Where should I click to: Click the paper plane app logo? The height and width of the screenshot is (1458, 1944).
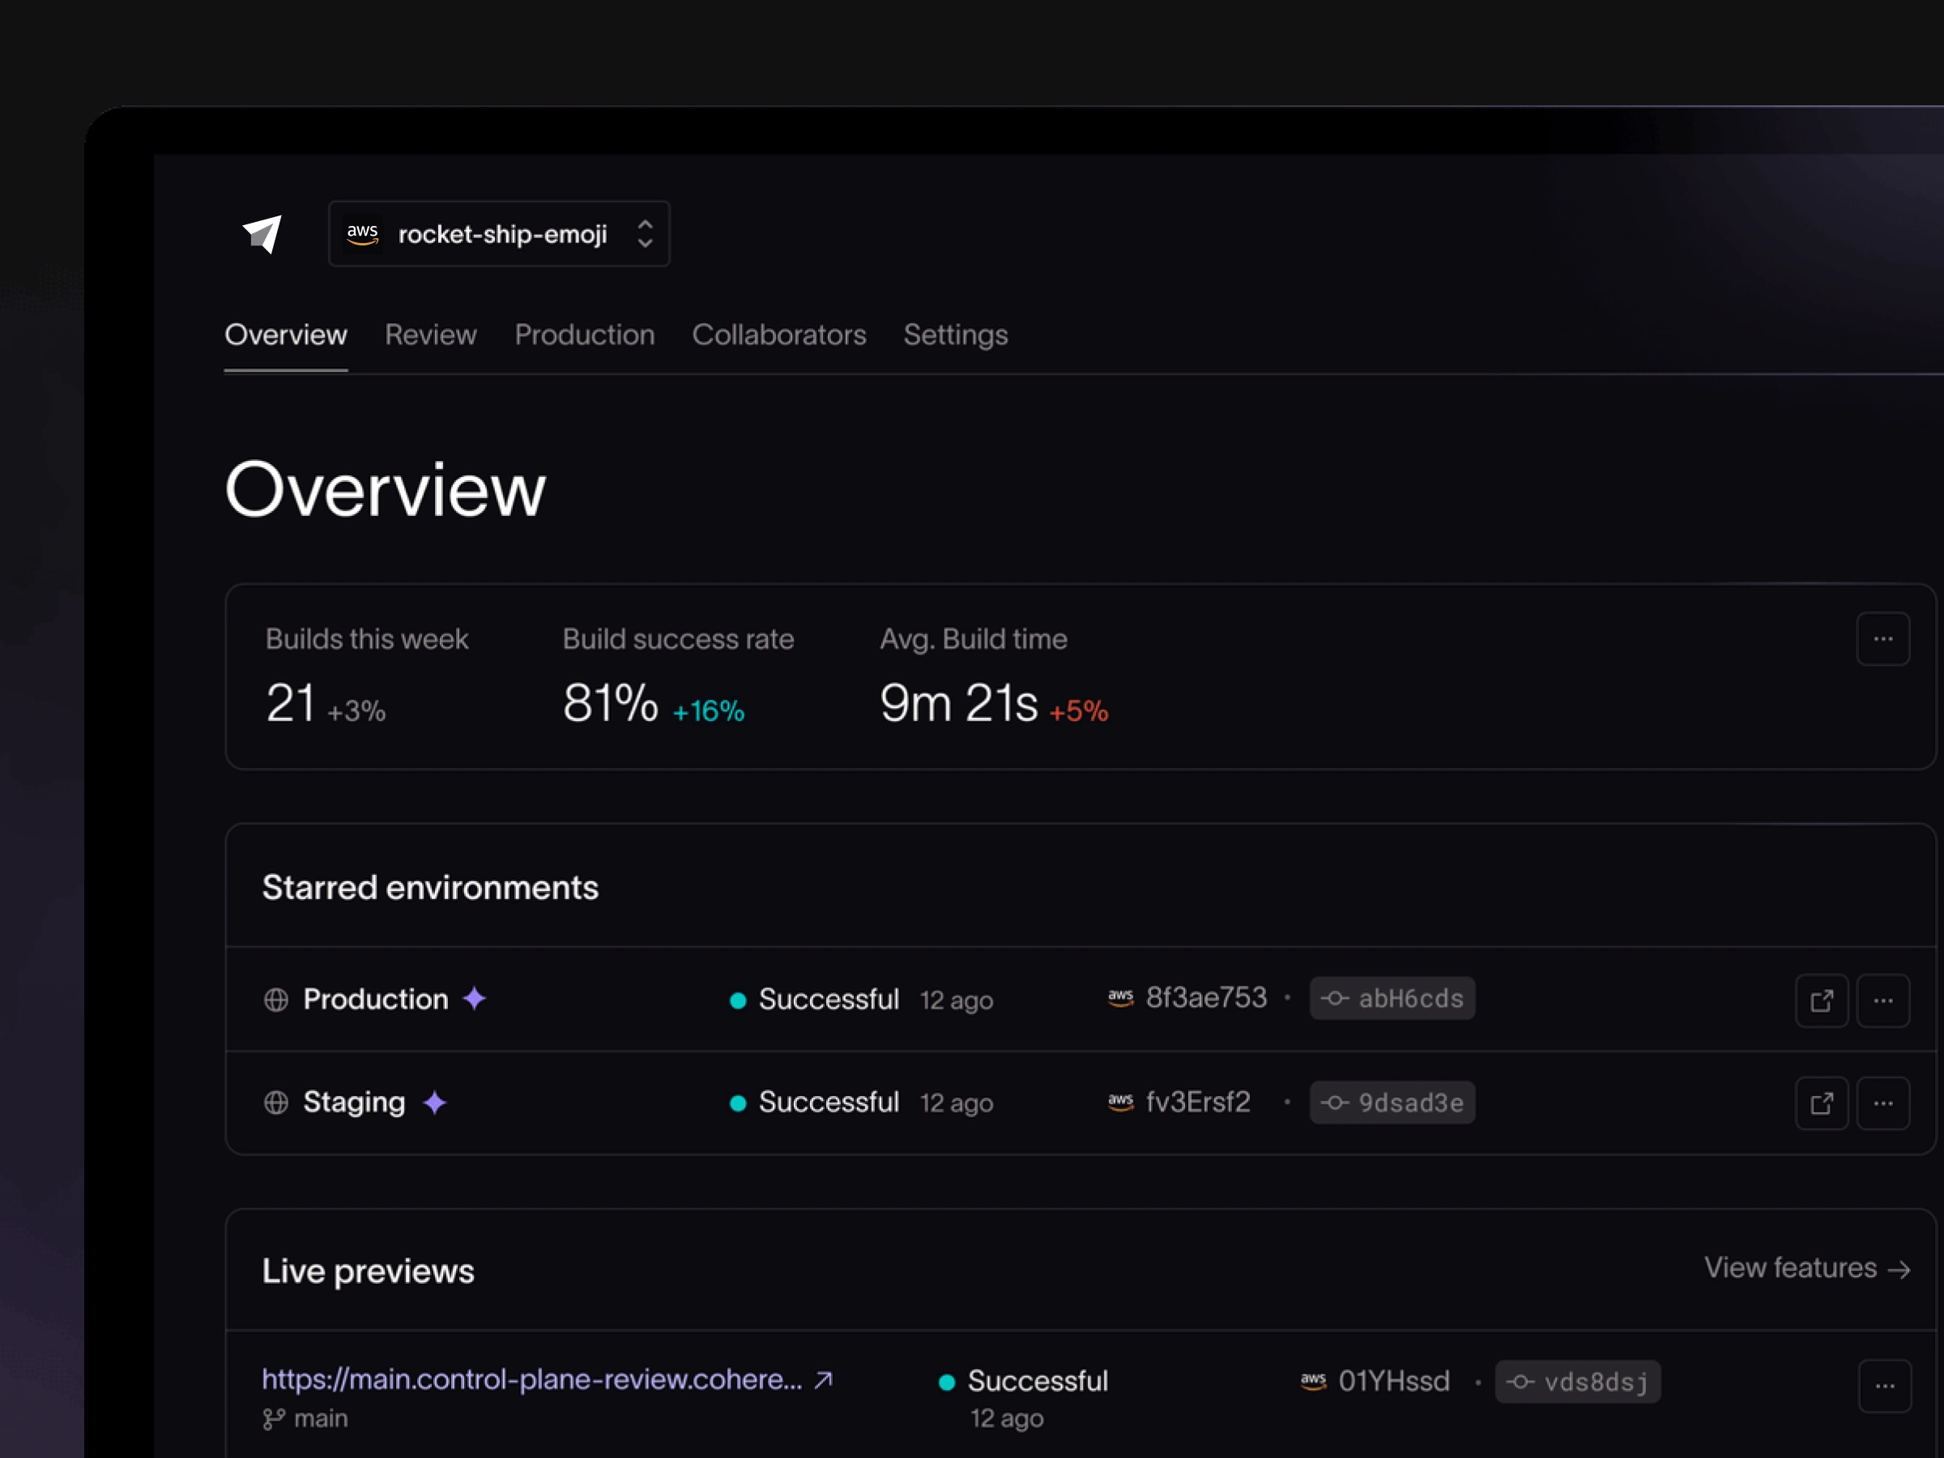(262, 235)
